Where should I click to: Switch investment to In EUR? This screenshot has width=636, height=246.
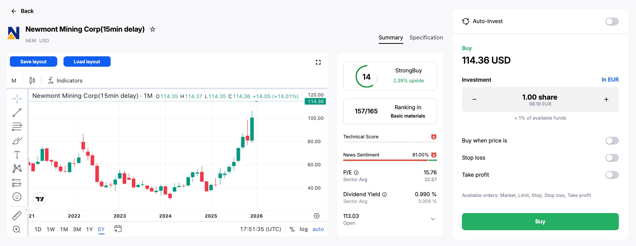tap(610, 80)
